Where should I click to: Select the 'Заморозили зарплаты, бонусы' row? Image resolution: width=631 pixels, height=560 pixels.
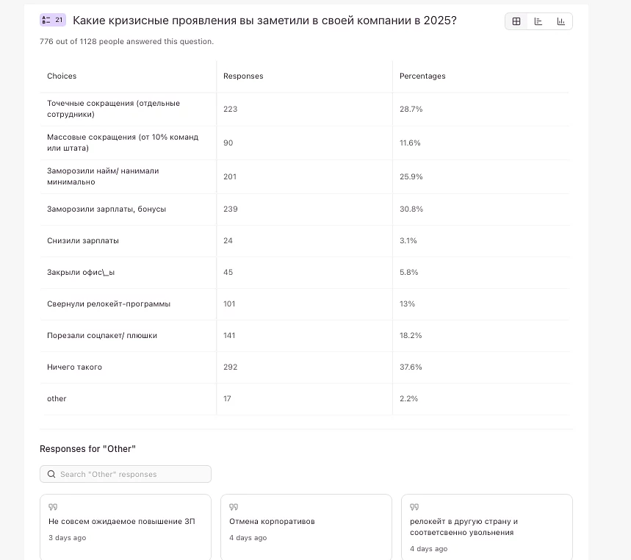point(107,209)
